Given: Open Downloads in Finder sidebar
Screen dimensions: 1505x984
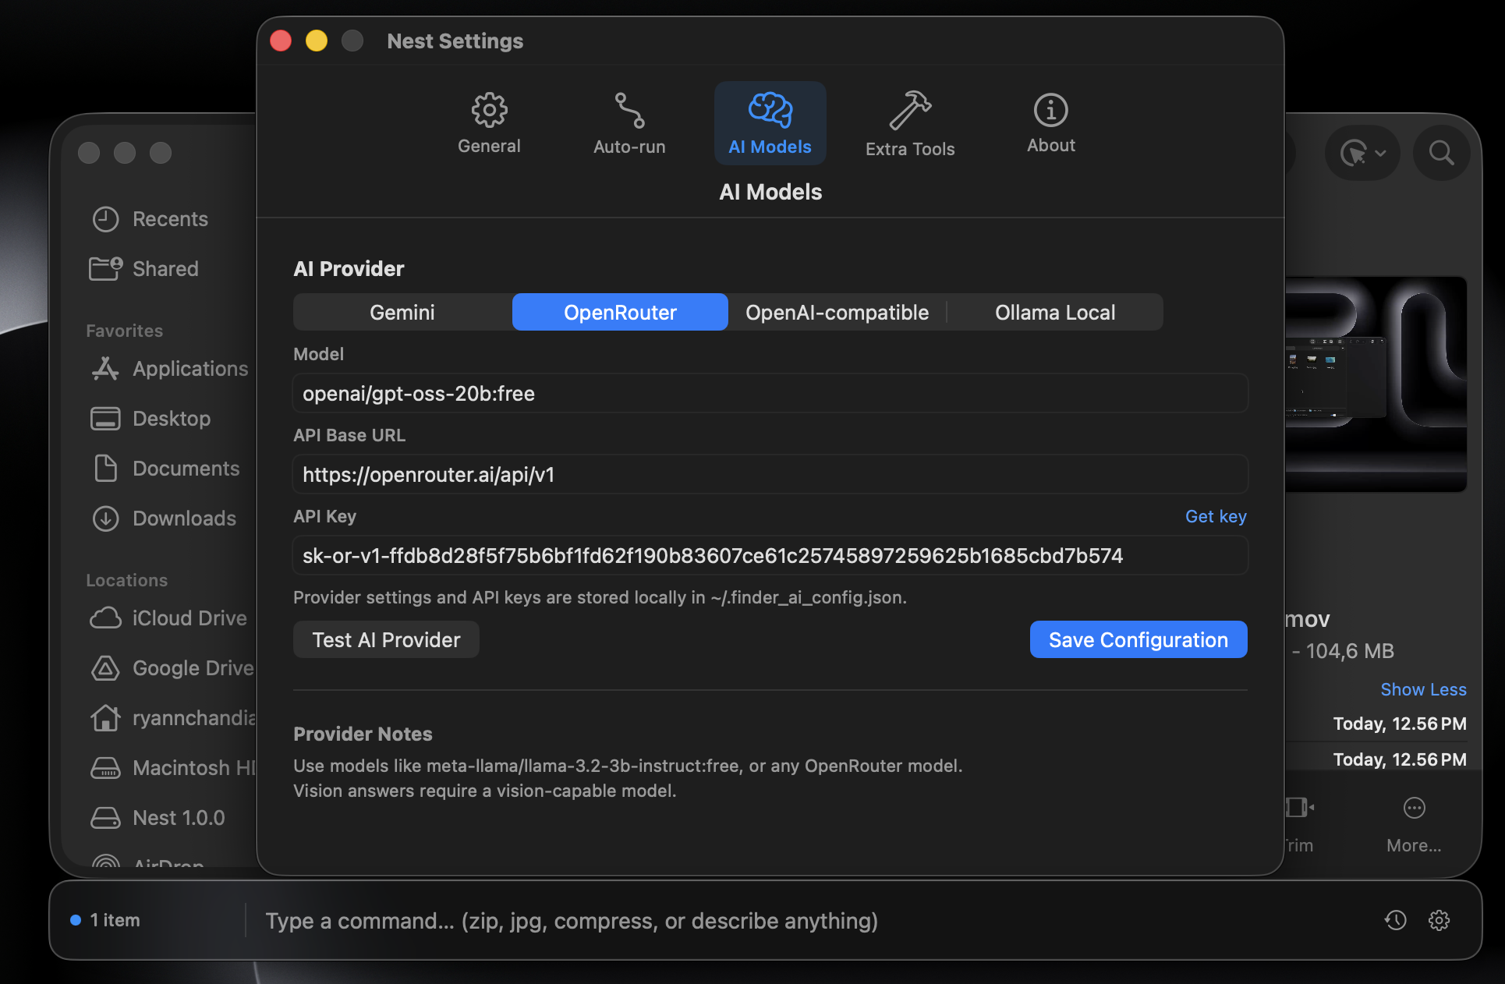Looking at the screenshot, I should click(164, 518).
